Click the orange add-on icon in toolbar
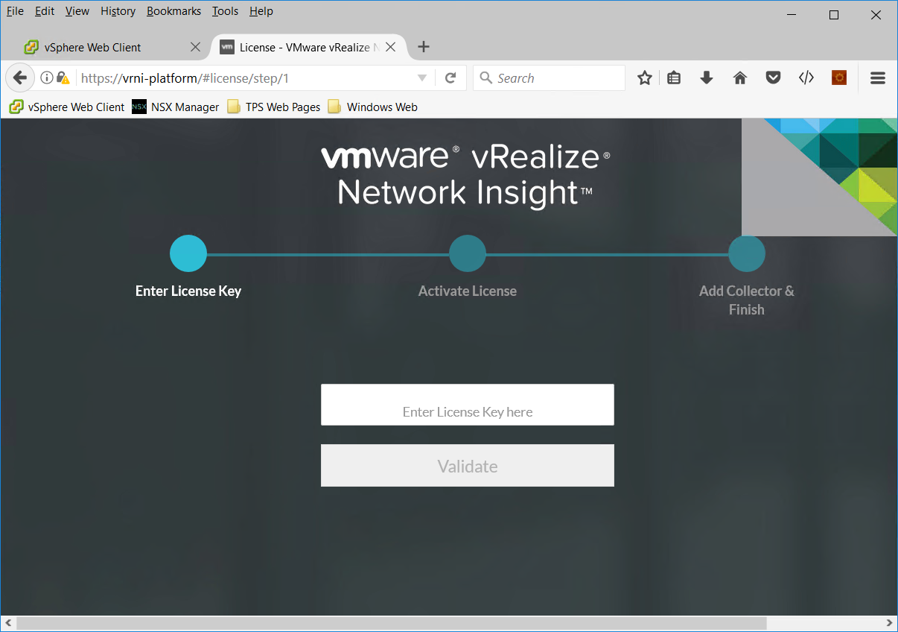This screenshot has height=632, width=898. pos(839,78)
